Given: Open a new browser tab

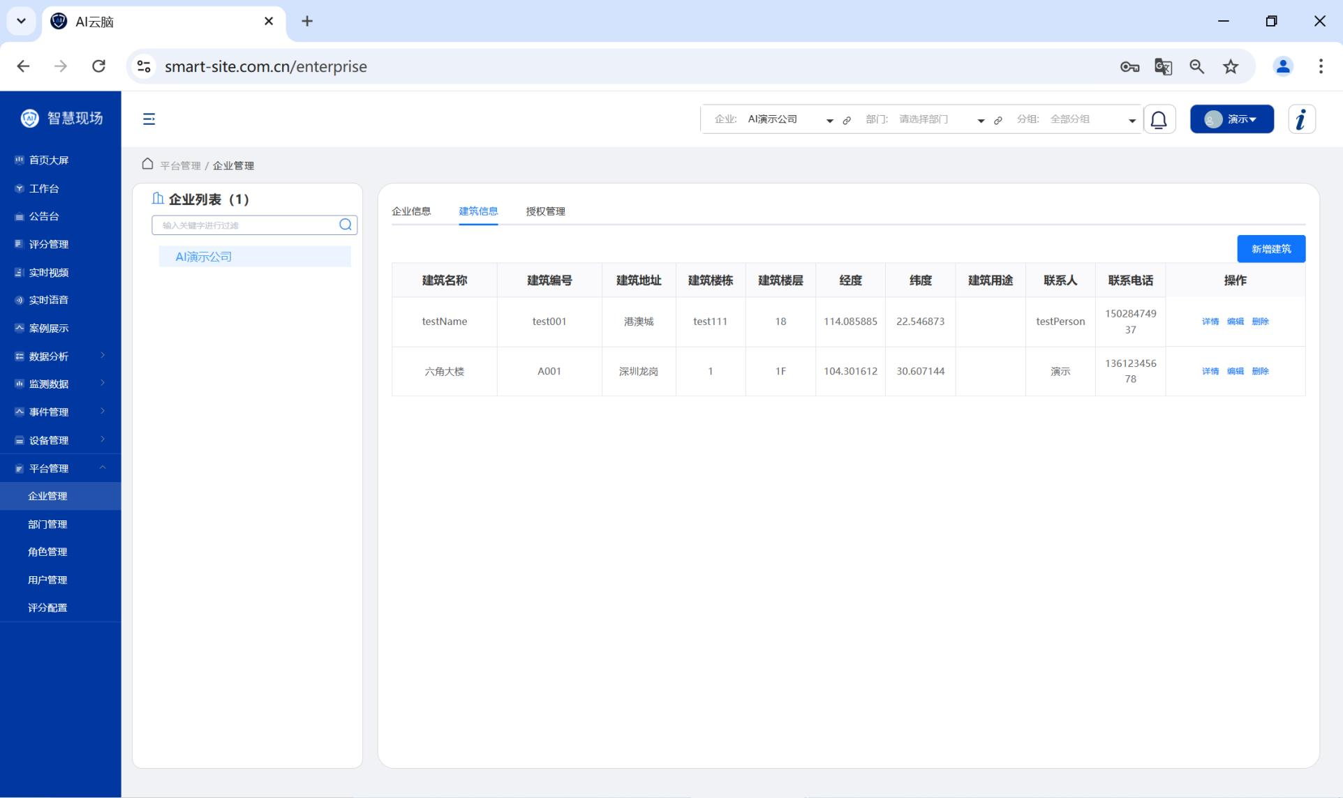Looking at the screenshot, I should pyautogui.click(x=306, y=22).
